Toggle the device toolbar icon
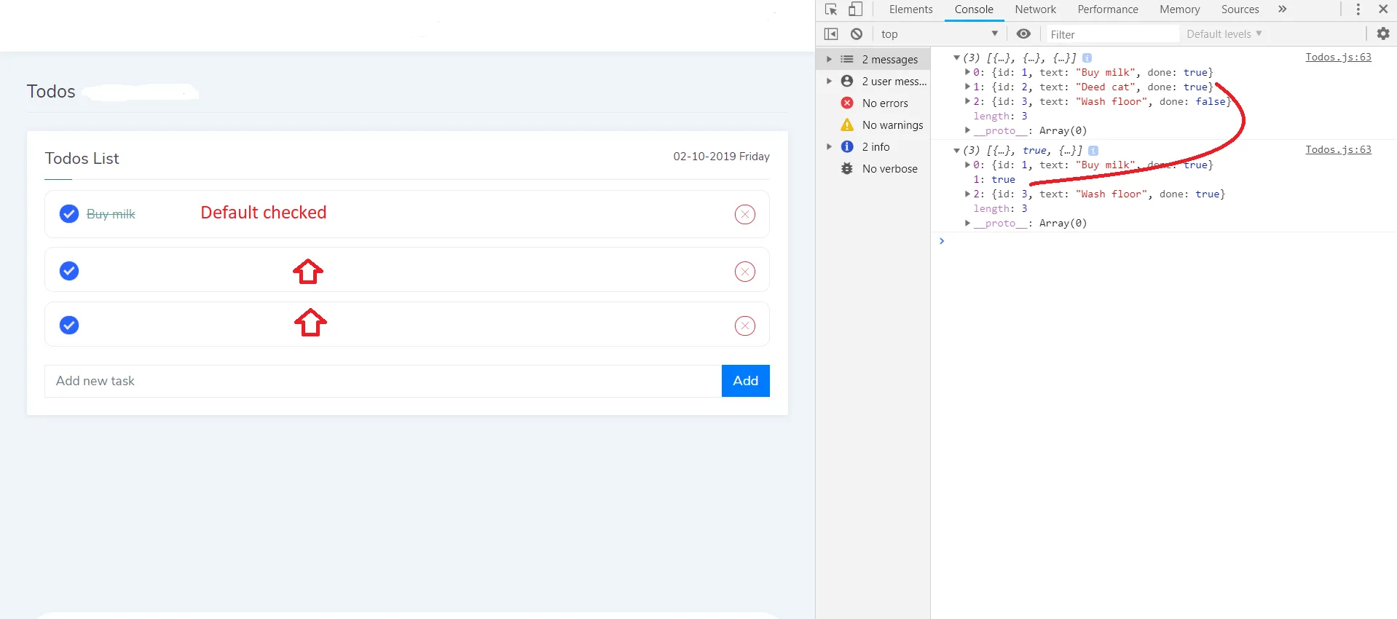 [856, 9]
